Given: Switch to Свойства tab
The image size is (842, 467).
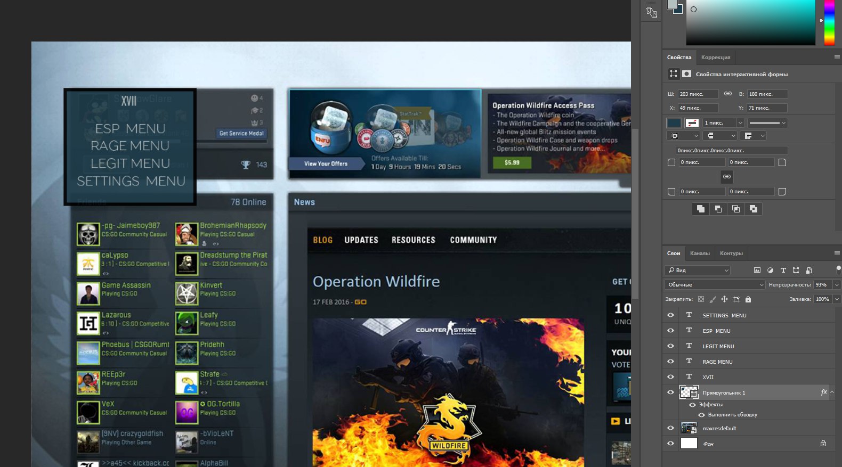Looking at the screenshot, I should pyautogui.click(x=679, y=57).
